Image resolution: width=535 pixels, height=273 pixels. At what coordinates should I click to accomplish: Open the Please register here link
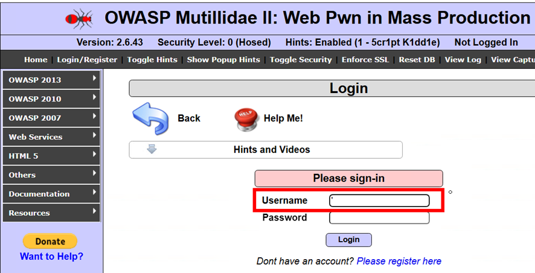(399, 262)
